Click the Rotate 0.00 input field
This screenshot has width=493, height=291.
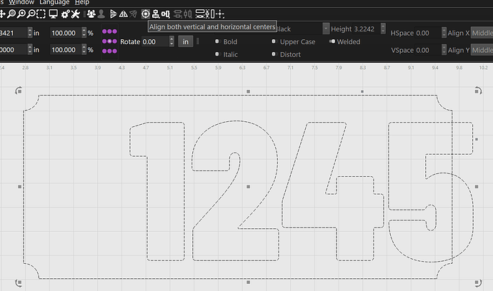pos(156,41)
